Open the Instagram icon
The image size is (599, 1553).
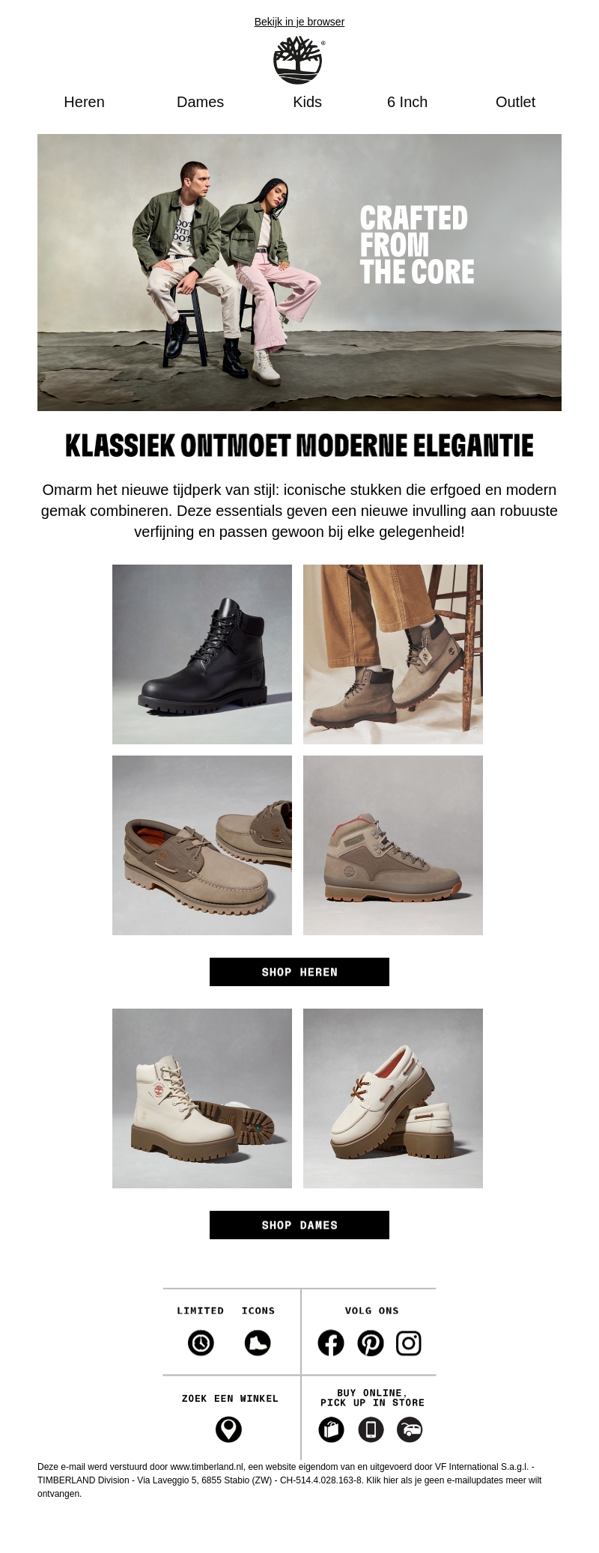pos(409,1343)
